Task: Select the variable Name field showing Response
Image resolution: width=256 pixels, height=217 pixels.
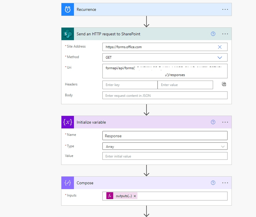Action: [x=165, y=136]
